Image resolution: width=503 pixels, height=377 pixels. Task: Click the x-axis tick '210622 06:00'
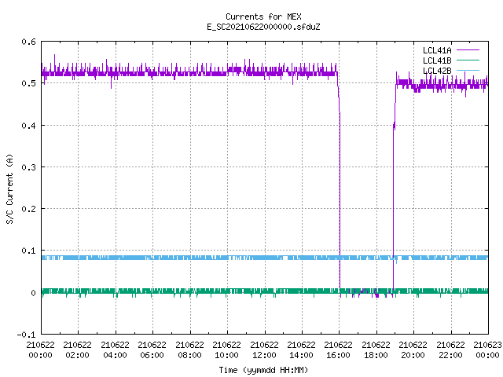click(x=152, y=350)
